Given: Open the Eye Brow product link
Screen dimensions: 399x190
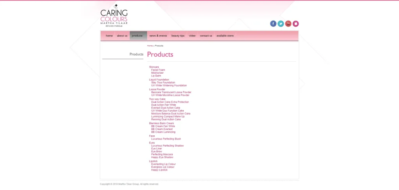Looking at the screenshot, I should coord(157,152).
